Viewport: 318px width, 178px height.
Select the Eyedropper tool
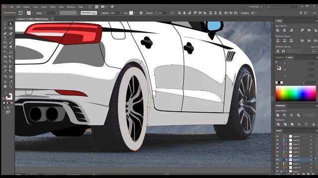coord(5,71)
